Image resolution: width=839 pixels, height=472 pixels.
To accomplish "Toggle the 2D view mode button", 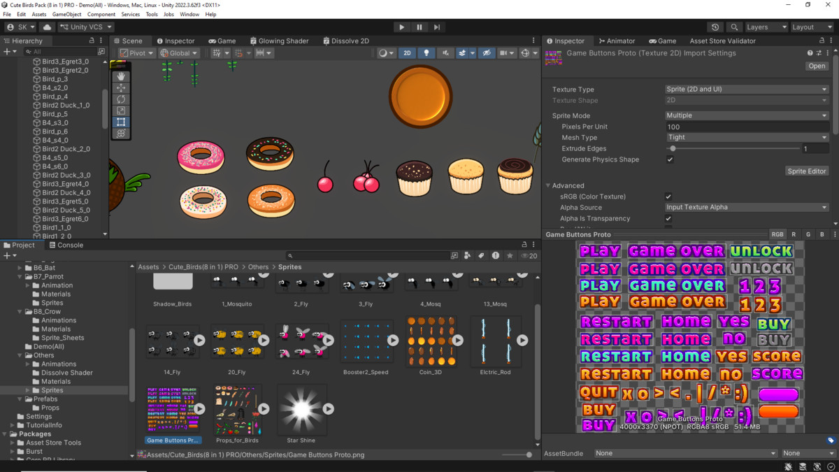I will (x=408, y=53).
